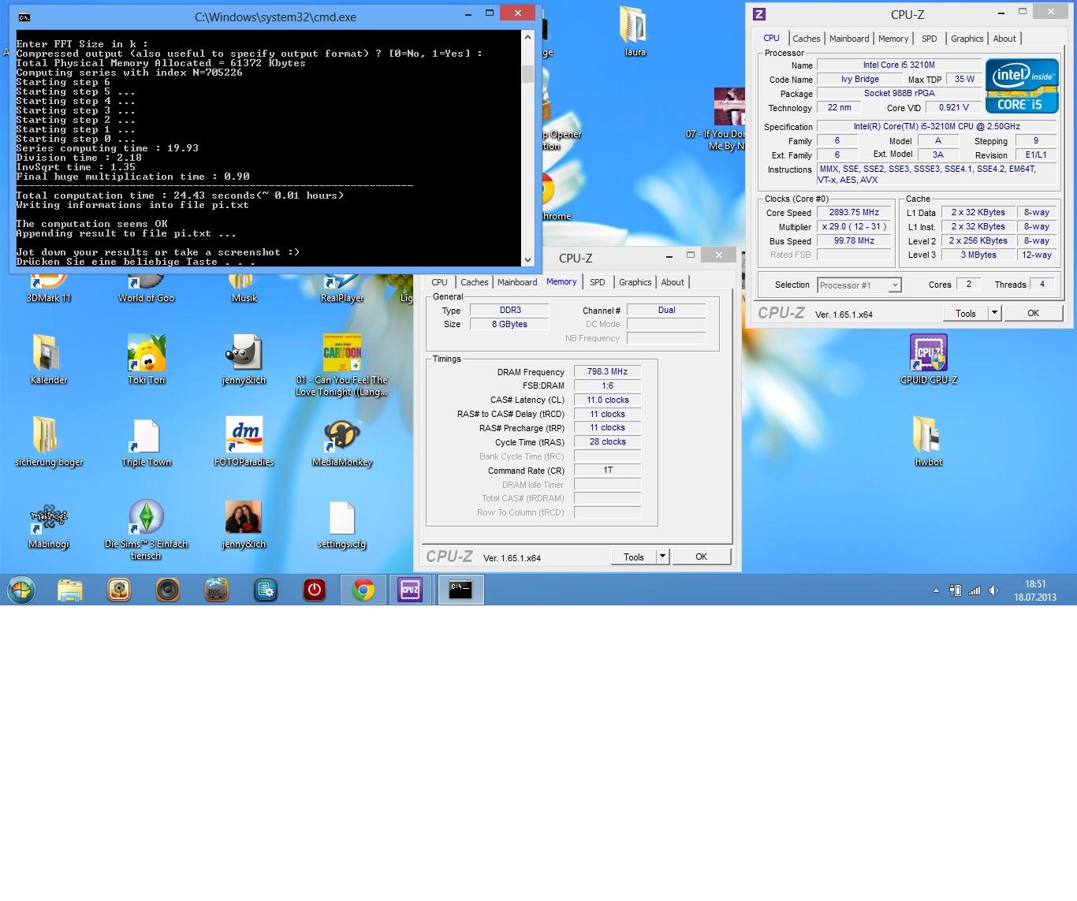Click Tools button in CPU-Z Memory window
Image resolution: width=1077 pixels, height=901 pixels.
[x=634, y=557]
